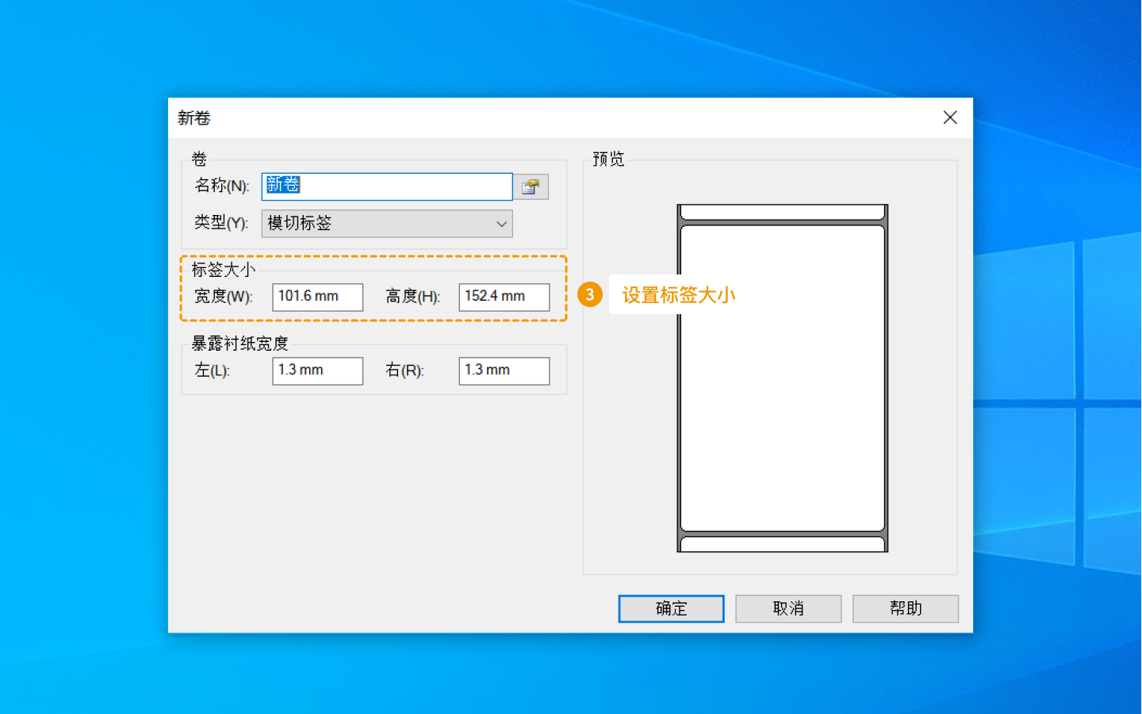Click the browse icon beside the name field
This screenshot has height=714, width=1142.
point(531,186)
